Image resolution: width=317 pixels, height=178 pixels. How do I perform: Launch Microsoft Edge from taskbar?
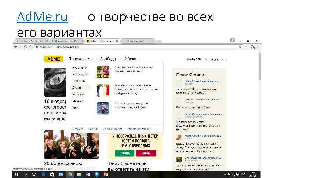(43, 174)
